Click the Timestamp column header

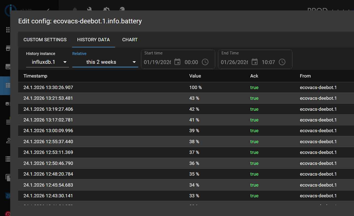(35, 76)
